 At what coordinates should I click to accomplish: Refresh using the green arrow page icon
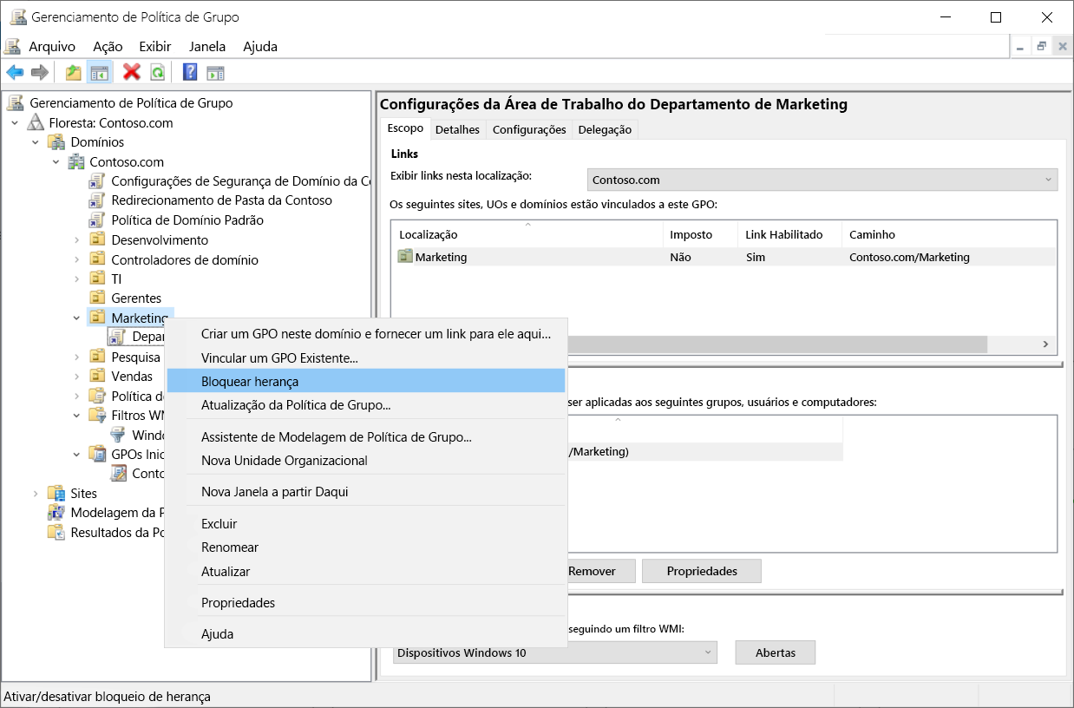pyautogui.click(x=157, y=72)
